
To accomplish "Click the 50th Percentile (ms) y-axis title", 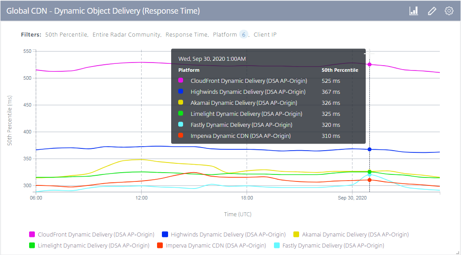I will (10, 120).
